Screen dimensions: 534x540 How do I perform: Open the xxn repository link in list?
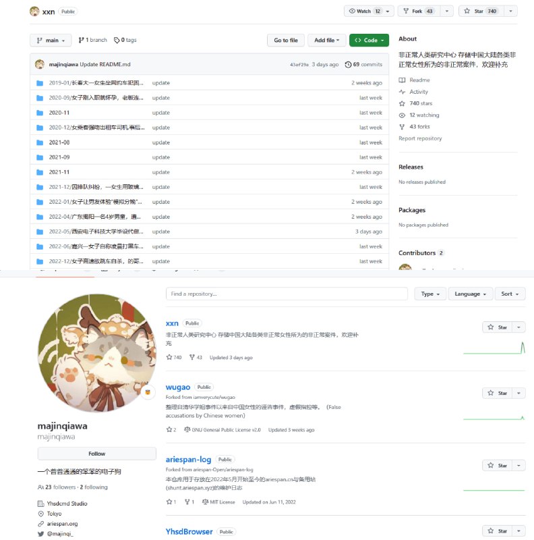pyautogui.click(x=172, y=323)
